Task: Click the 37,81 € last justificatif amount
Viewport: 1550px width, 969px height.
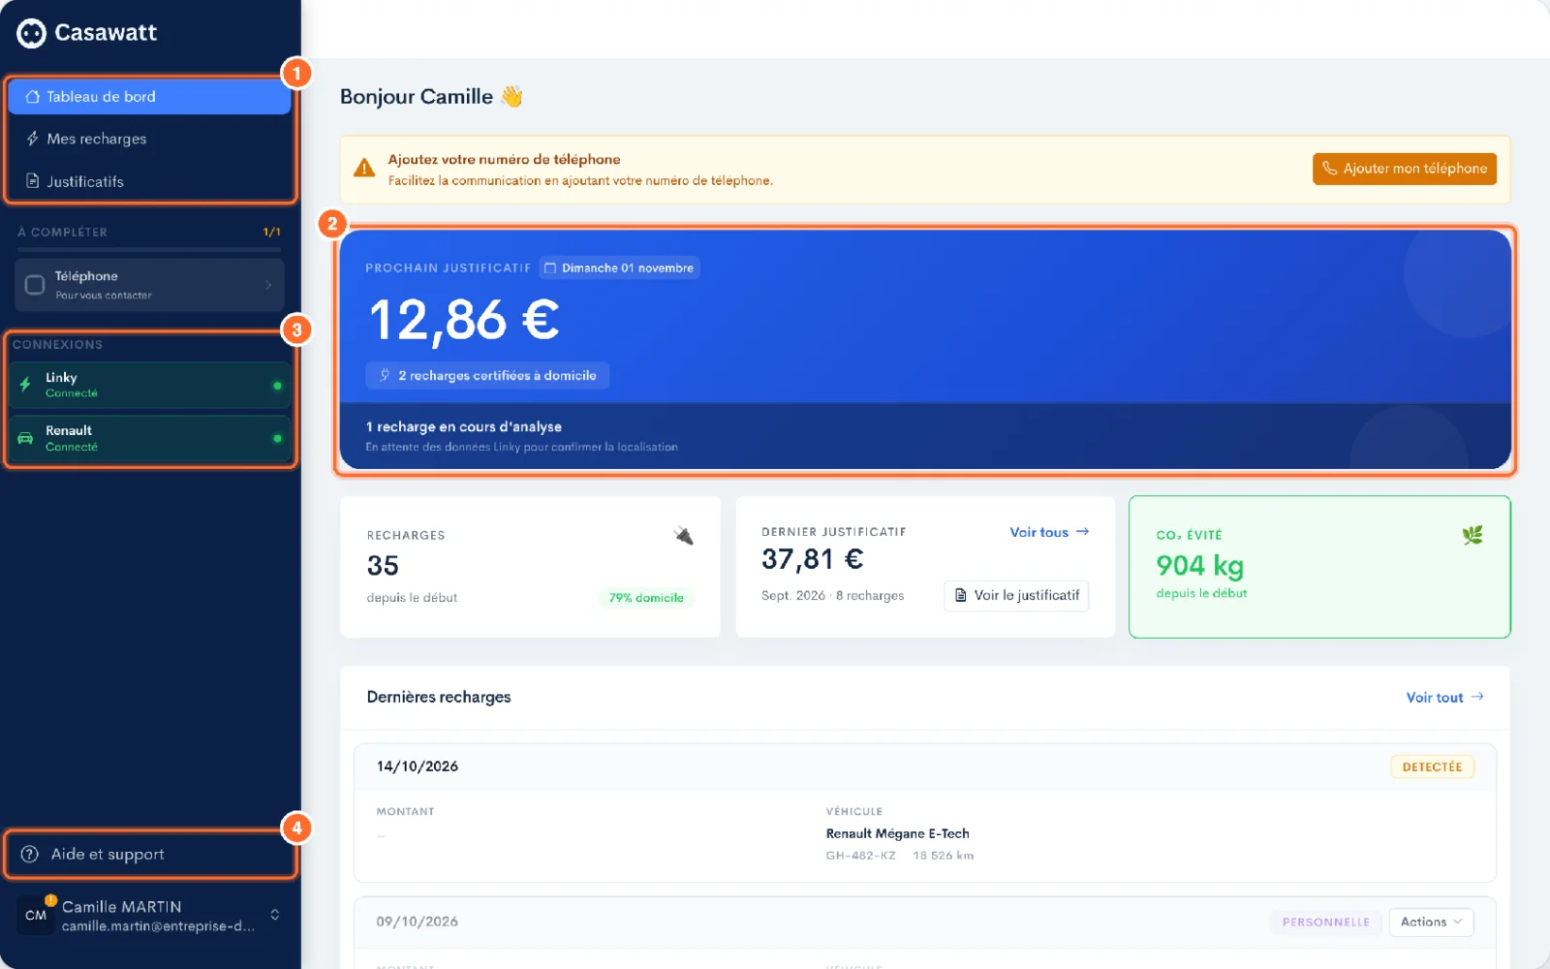Action: point(812,559)
